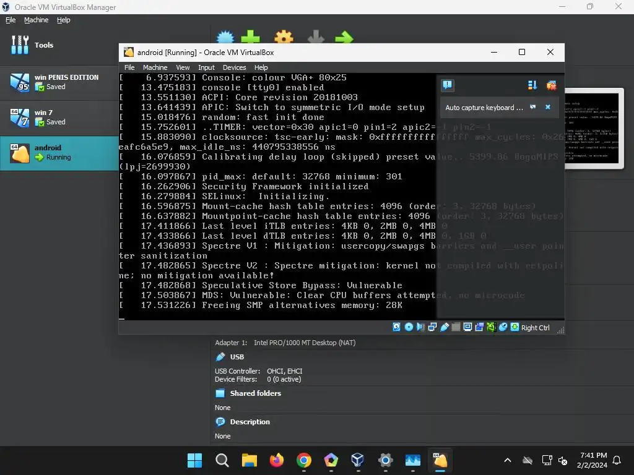Screen dimensions: 634x475
Task: Open File Explorer from taskbar
Action: (249, 460)
